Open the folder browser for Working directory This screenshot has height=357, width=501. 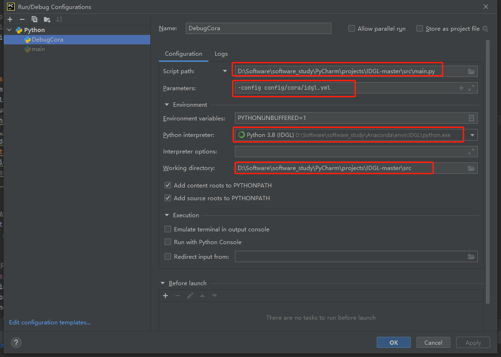471,168
